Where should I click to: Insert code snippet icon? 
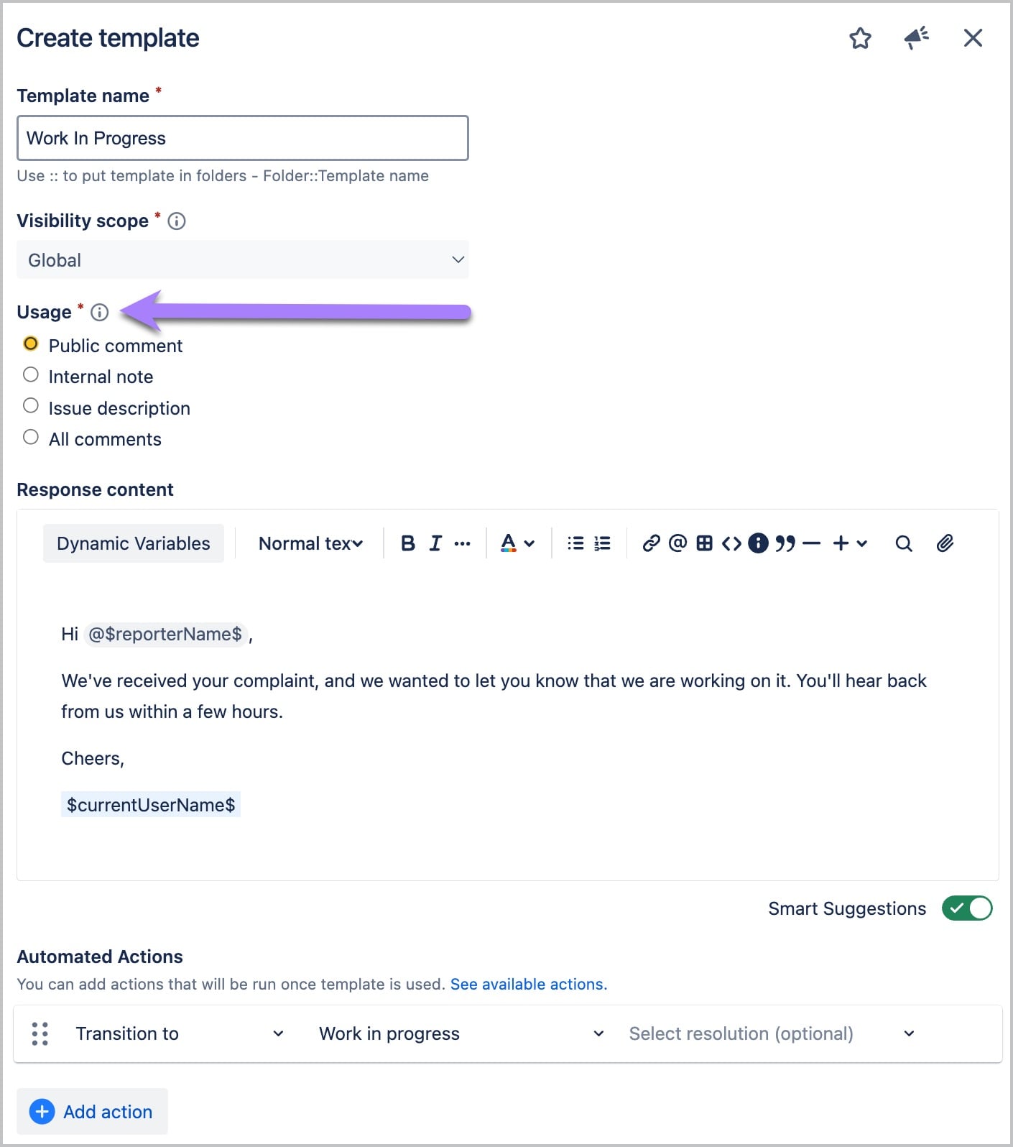click(731, 543)
